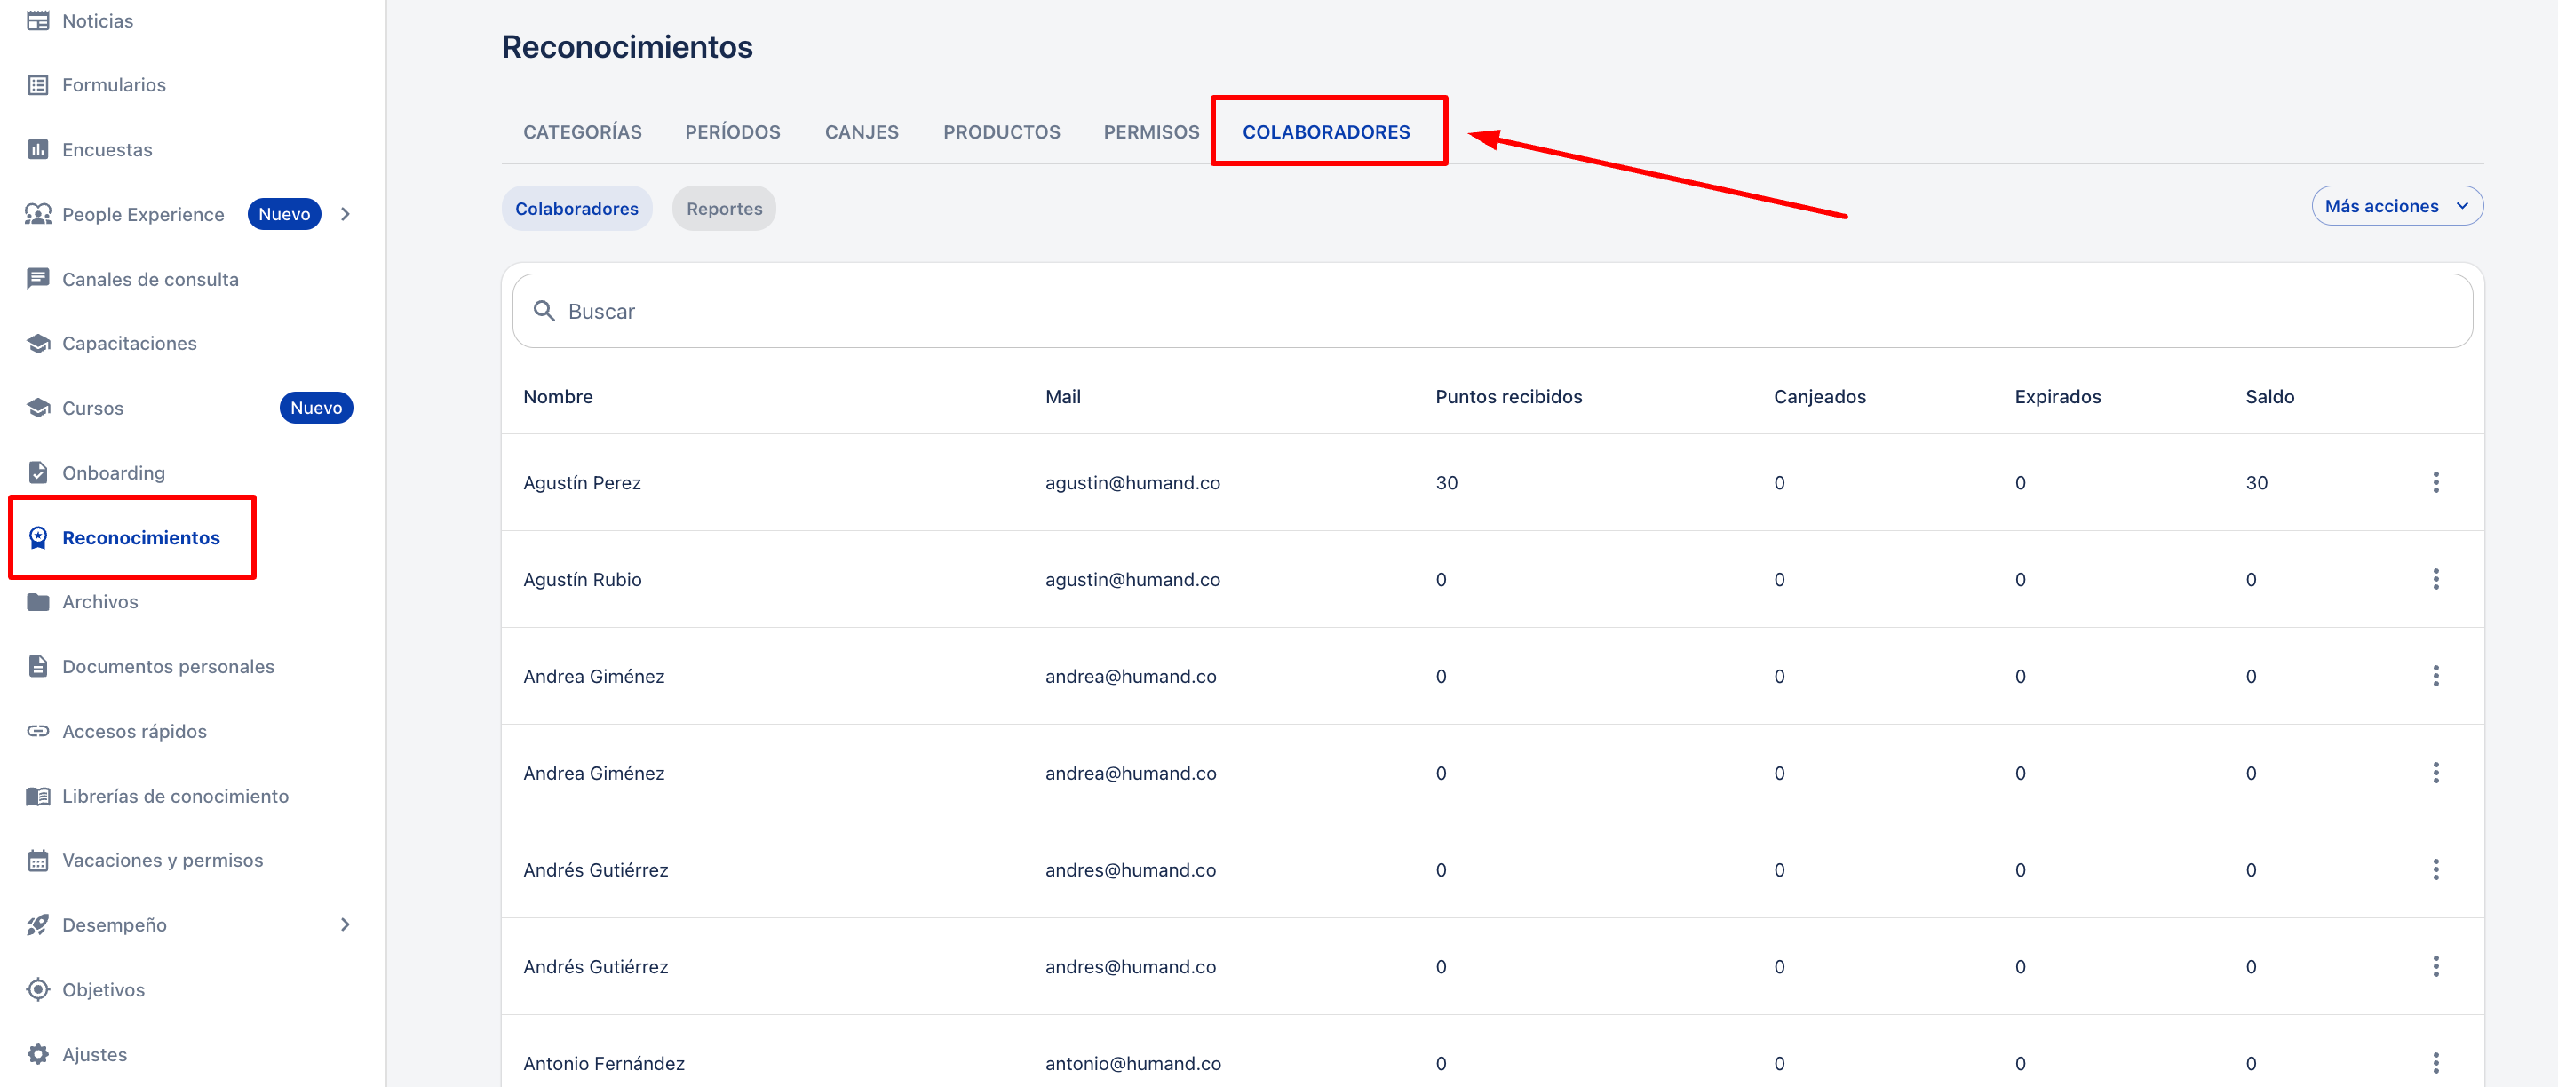2558x1087 pixels.
Task: Open the Más acciones dropdown
Action: (x=2396, y=207)
